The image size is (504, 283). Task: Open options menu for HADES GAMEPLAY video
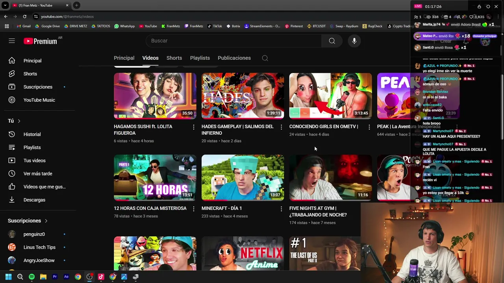281,127
